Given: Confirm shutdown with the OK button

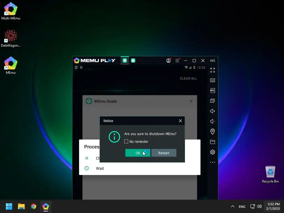Looking at the screenshot, I should click(138, 153).
